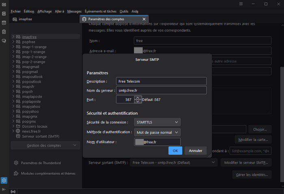
Task: Open 'Méthode d'authentification' dropdown
Action: 157,132
